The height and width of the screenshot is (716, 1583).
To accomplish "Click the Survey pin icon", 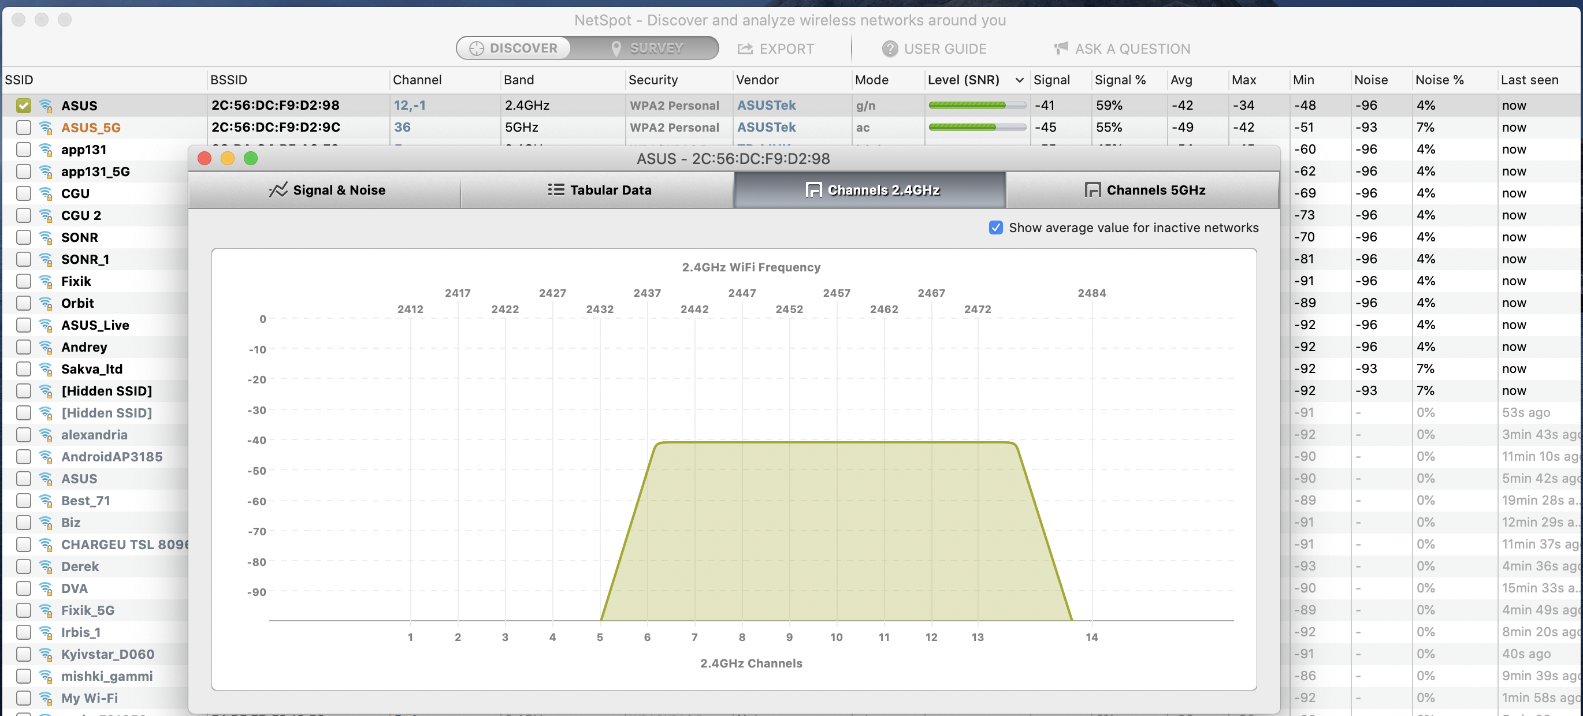I will pos(616,49).
